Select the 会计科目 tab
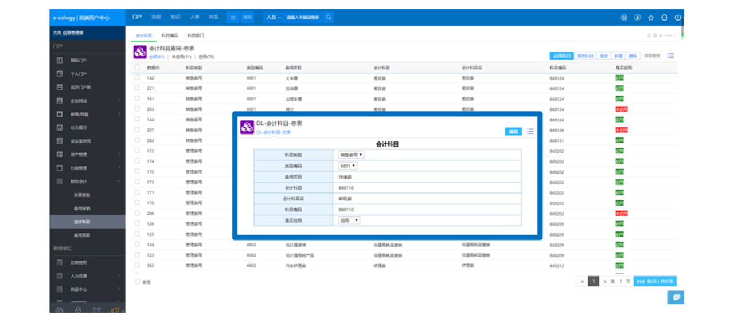The image size is (734, 323). (x=144, y=36)
